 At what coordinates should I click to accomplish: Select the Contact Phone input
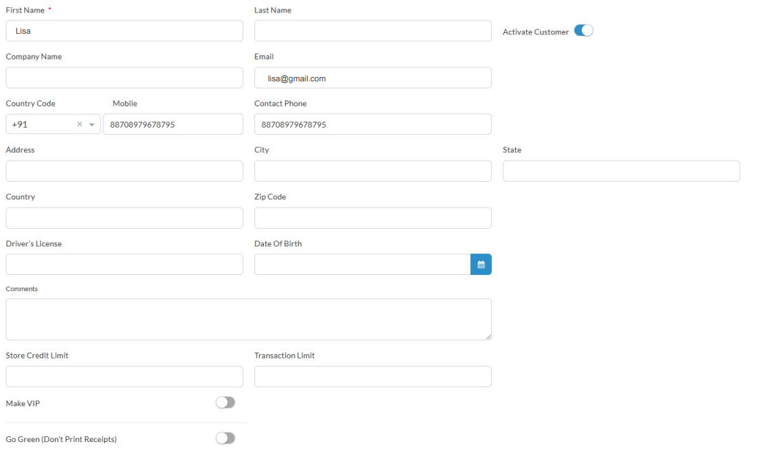click(x=372, y=125)
